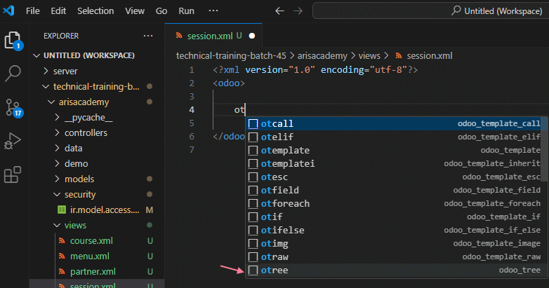
Task: Click the XML icon in breadcrumb session.xml
Action: coord(399,55)
